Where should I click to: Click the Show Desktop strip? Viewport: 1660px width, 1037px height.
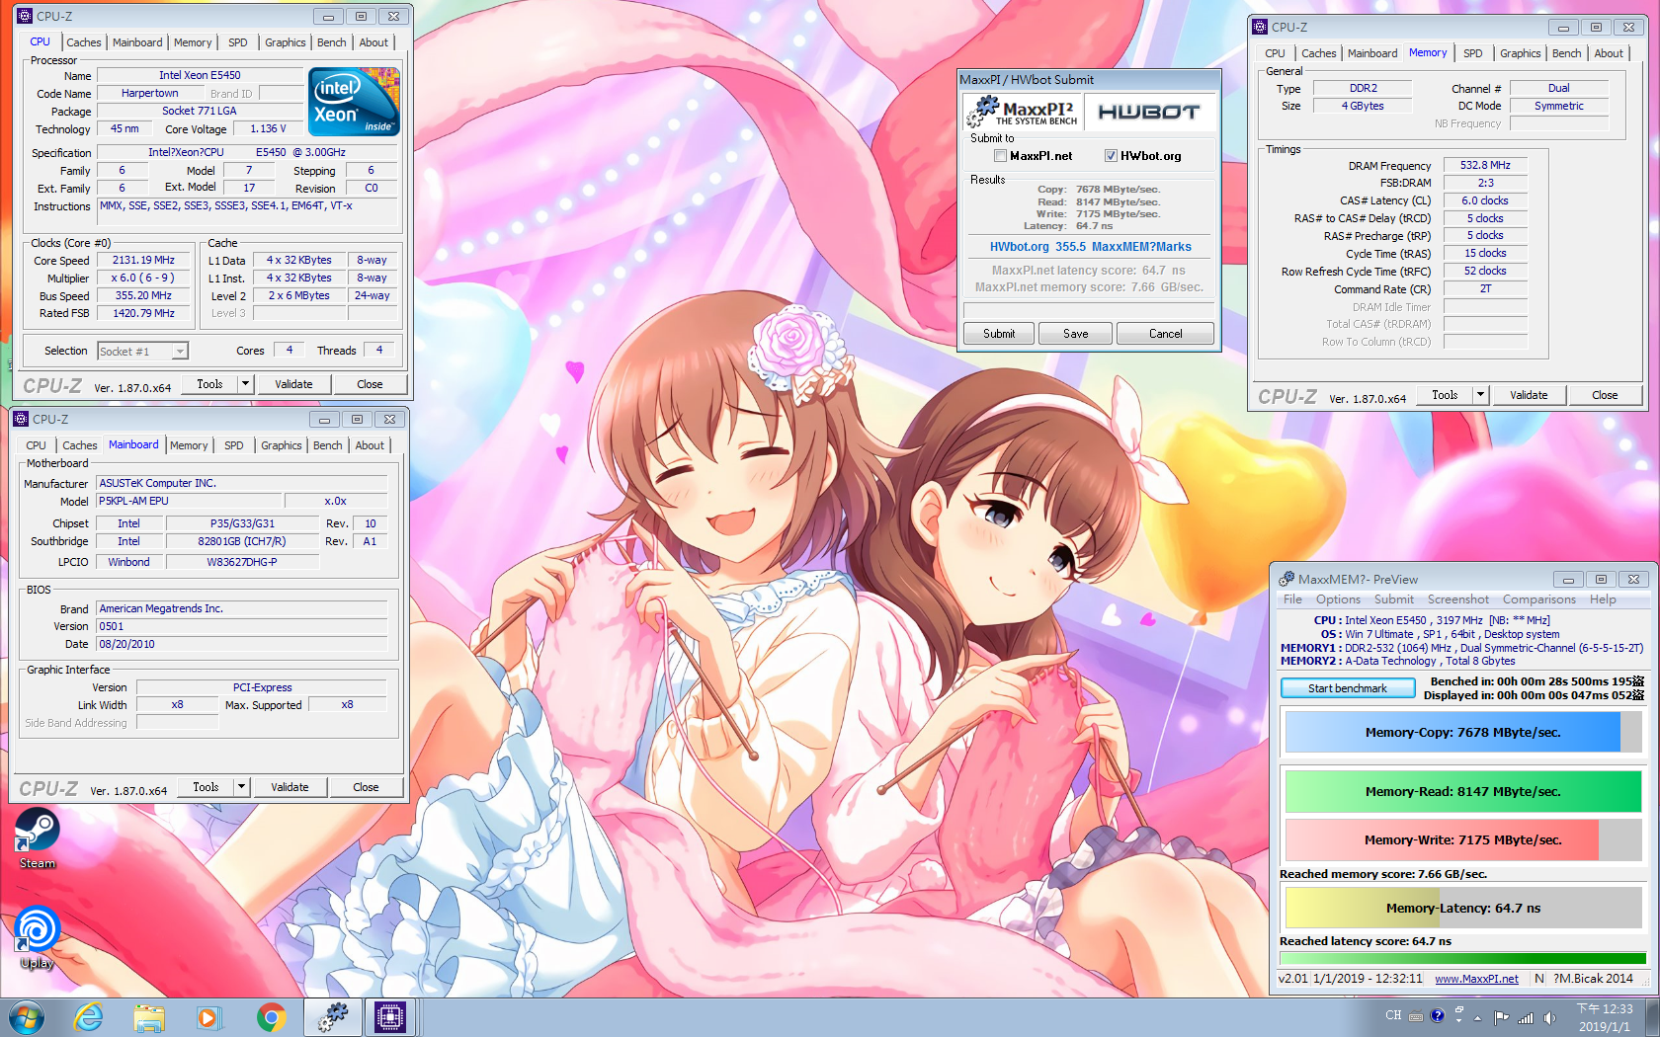pyautogui.click(x=1652, y=1017)
